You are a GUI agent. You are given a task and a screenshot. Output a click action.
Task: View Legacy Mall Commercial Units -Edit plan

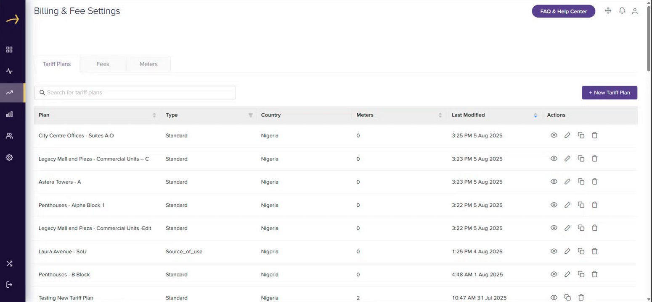[x=554, y=228]
